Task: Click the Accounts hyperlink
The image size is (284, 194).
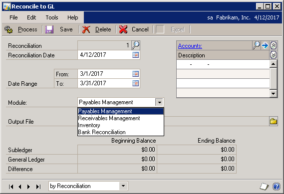Action: pyautogui.click(x=190, y=46)
